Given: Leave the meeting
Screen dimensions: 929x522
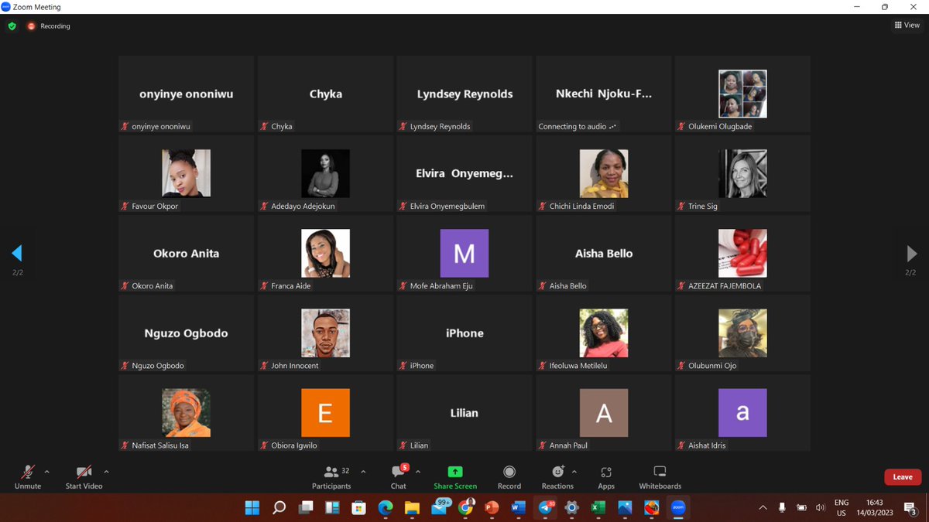Looking at the screenshot, I should pos(903,477).
